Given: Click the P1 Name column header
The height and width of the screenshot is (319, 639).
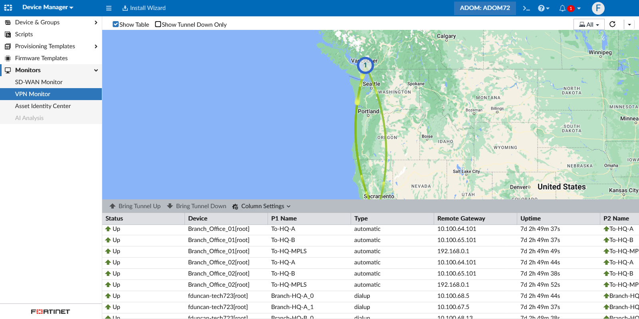Looking at the screenshot, I should tap(309, 219).
